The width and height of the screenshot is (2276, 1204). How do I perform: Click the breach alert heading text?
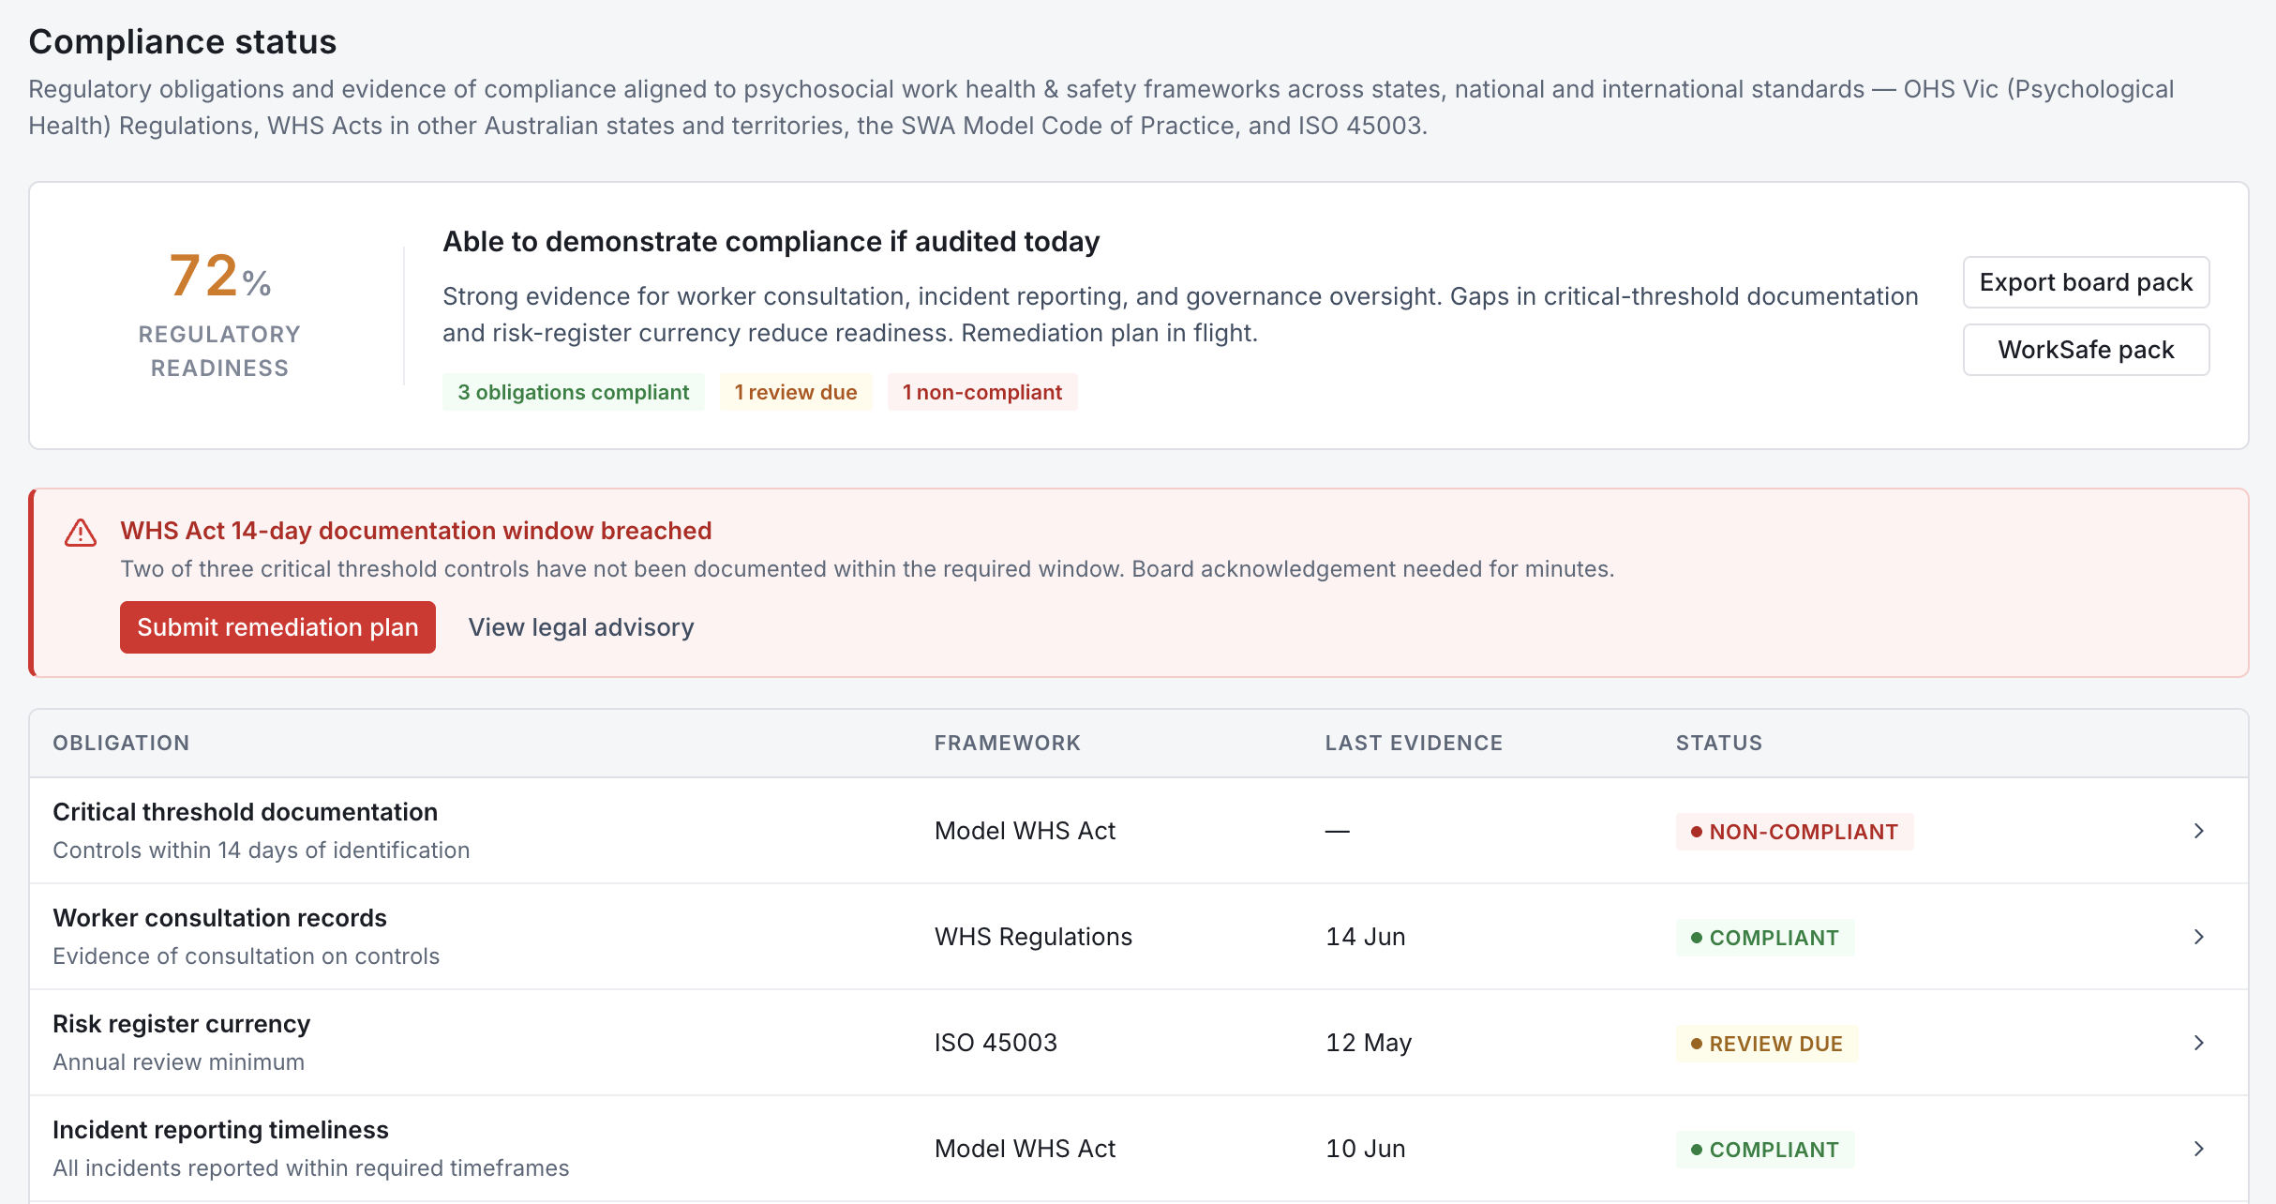coord(416,531)
